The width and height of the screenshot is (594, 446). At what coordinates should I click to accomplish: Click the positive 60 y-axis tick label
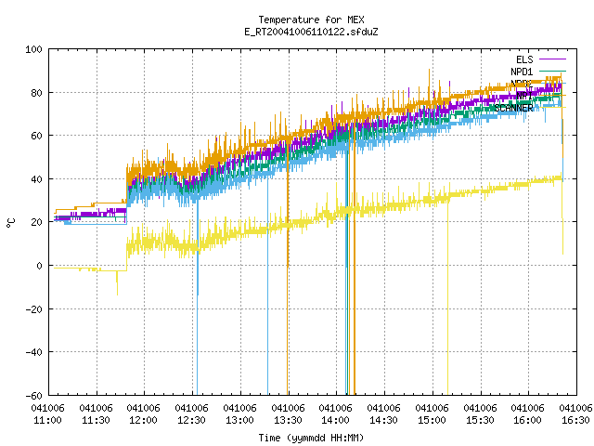36,136
